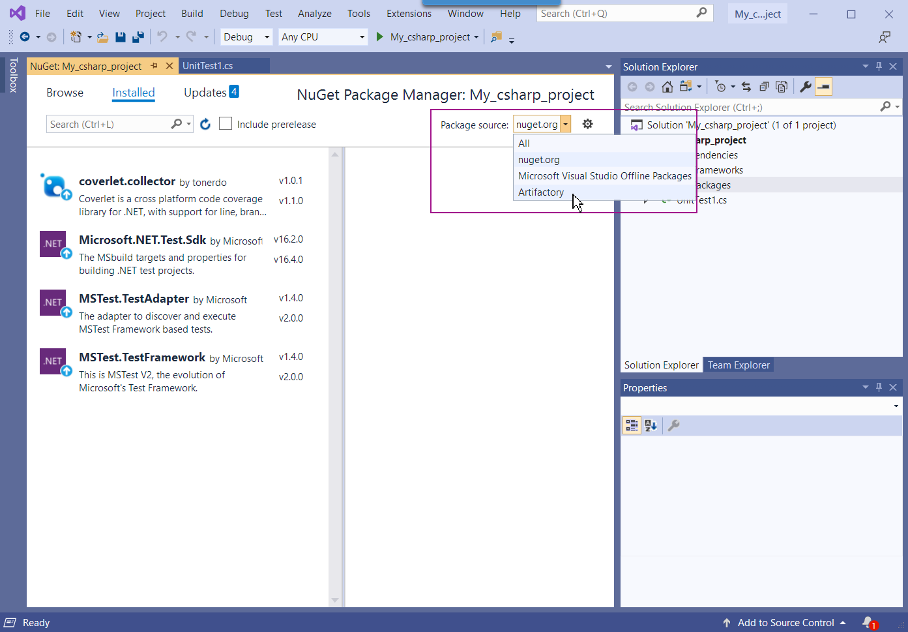The width and height of the screenshot is (908, 632).
Task: Click Sync with Active Document icon
Action: click(x=746, y=87)
